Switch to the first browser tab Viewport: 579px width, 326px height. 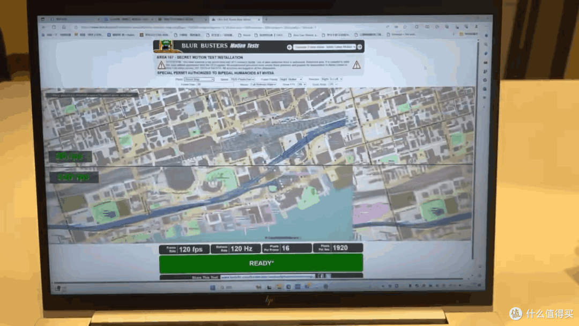(x=74, y=19)
